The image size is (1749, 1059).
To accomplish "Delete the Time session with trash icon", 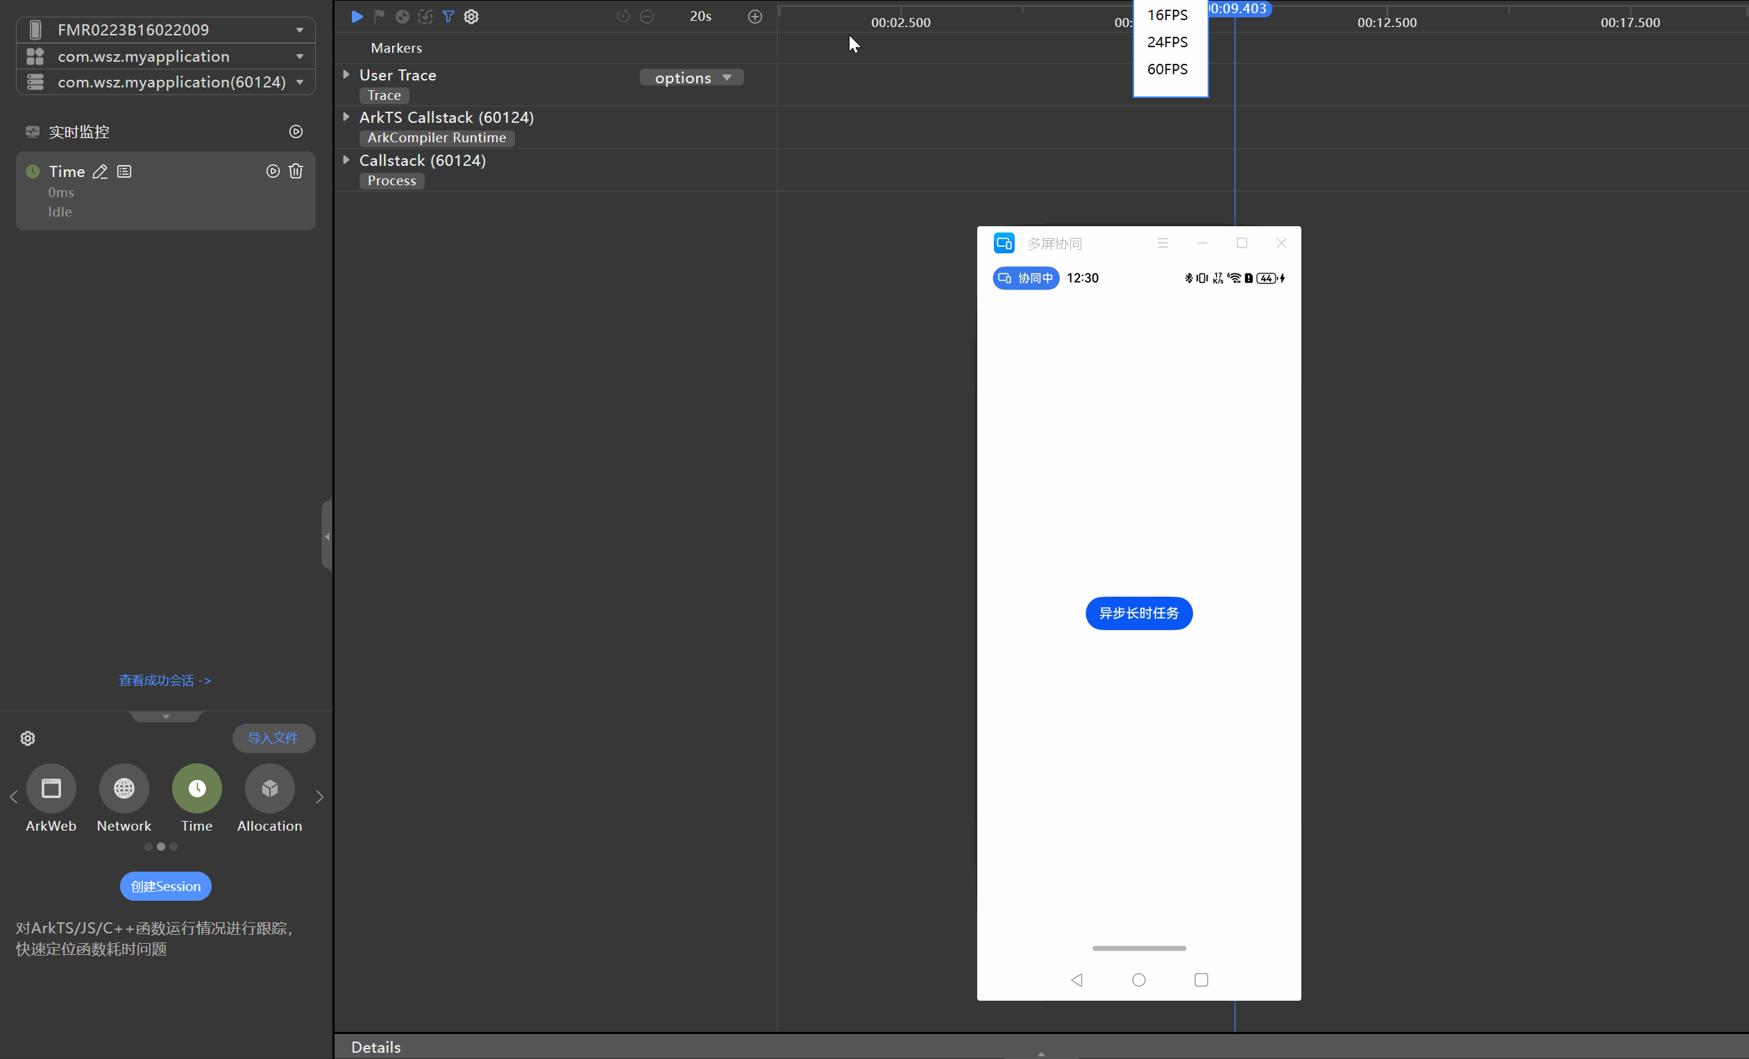I will coord(296,171).
